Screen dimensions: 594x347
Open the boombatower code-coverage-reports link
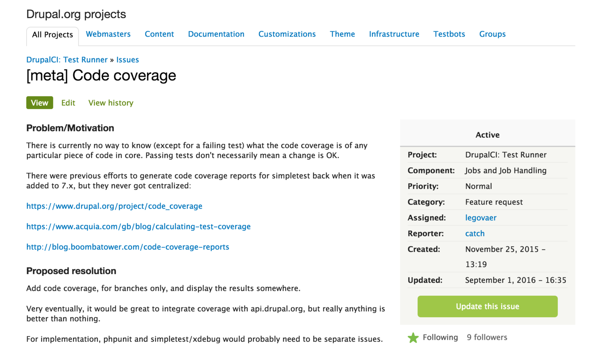pyautogui.click(x=127, y=247)
